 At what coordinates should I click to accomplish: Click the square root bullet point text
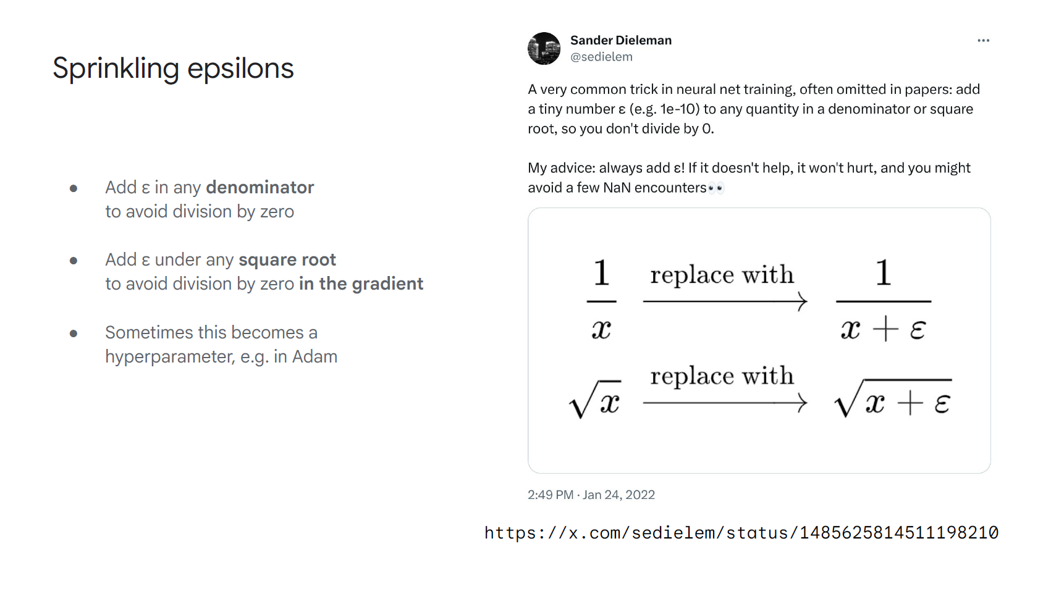click(264, 272)
